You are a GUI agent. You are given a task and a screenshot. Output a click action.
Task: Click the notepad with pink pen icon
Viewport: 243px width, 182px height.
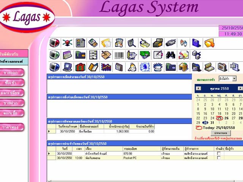click(158, 55)
